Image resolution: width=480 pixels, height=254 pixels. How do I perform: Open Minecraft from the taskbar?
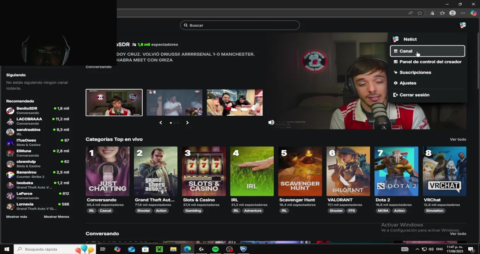pyautogui.click(x=159, y=249)
